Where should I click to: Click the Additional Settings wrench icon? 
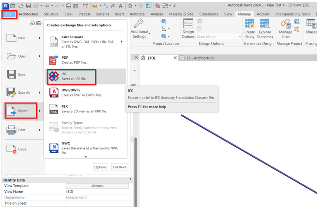point(139,23)
